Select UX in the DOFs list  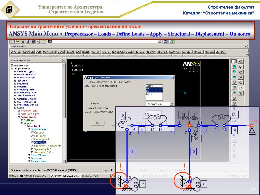pyautogui.click(x=154, y=89)
